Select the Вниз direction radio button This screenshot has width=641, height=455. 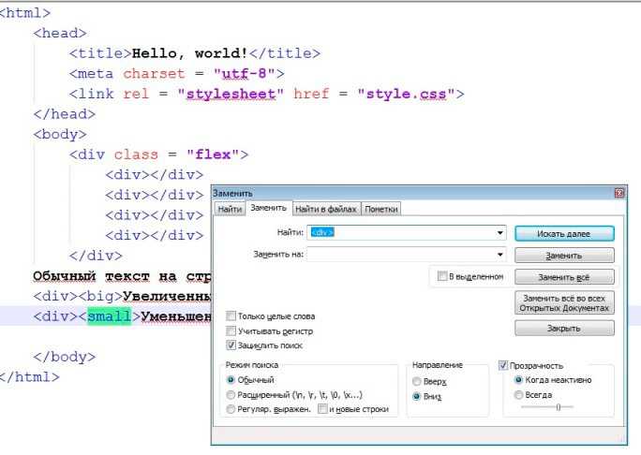coord(417,396)
